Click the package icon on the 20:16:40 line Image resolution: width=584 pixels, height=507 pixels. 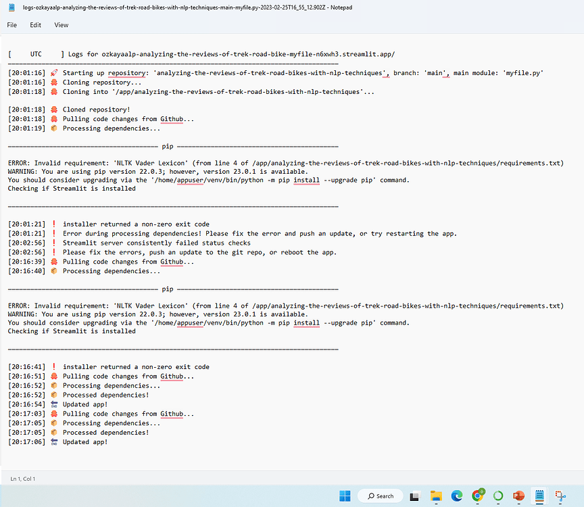(x=54, y=271)
